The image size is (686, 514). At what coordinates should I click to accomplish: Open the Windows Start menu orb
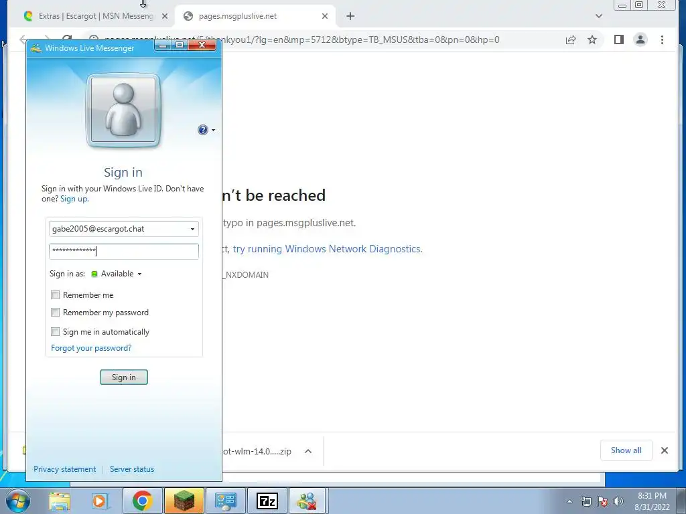click(18, 501)
